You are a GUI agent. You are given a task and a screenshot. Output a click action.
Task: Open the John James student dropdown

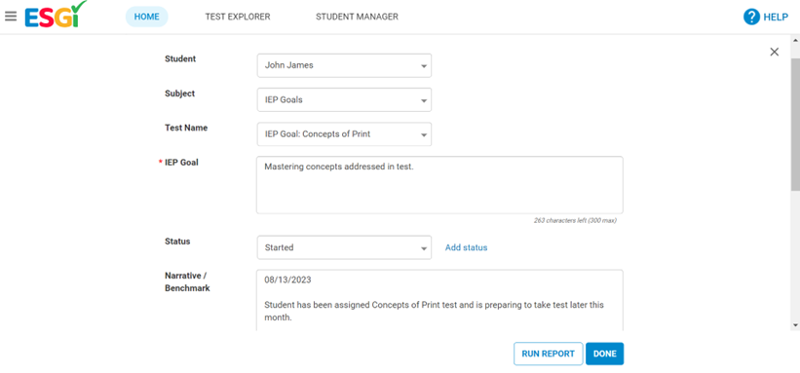point(344,66)
